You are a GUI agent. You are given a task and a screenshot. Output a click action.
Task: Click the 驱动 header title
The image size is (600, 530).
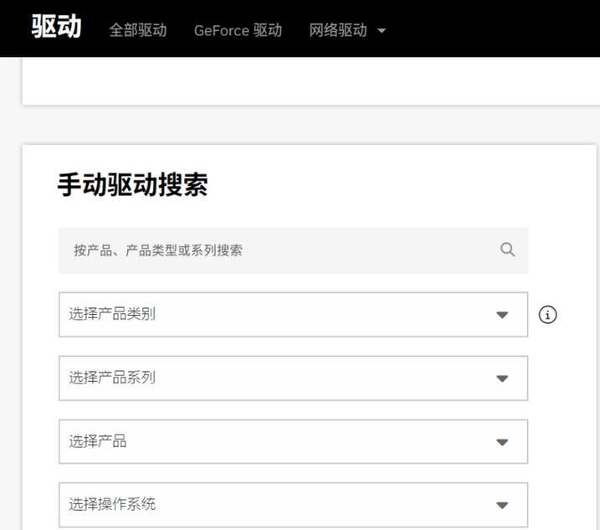click(x=56, y=26)
